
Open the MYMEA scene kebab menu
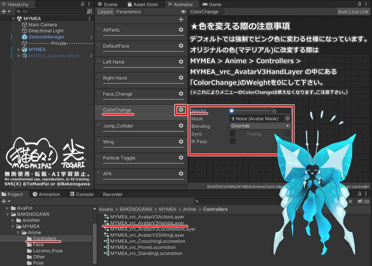point(89,19)
